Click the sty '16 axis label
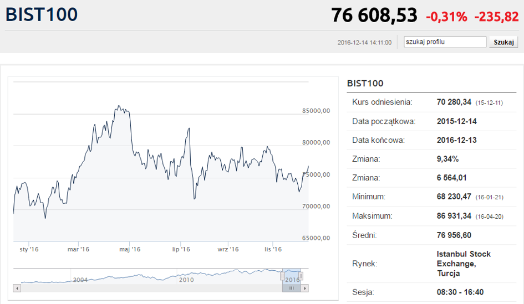This screenshot has width=524, height=304. click(x=29, y=249)
